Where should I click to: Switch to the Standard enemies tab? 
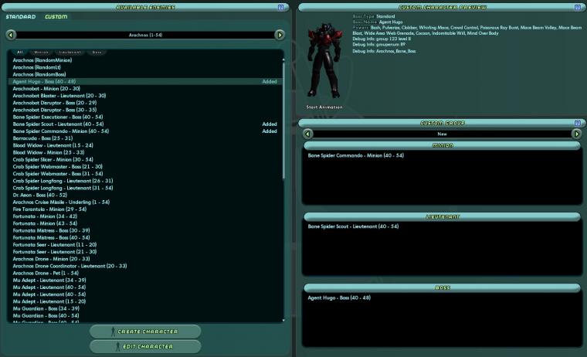[x=21, y=17]
